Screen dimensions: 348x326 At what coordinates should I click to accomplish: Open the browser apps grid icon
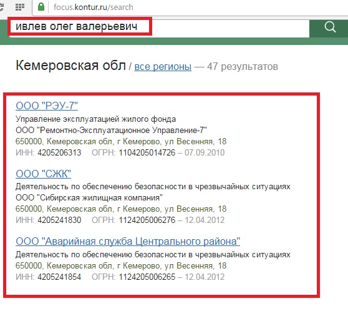pyautogui.click(x=20, y=7)
